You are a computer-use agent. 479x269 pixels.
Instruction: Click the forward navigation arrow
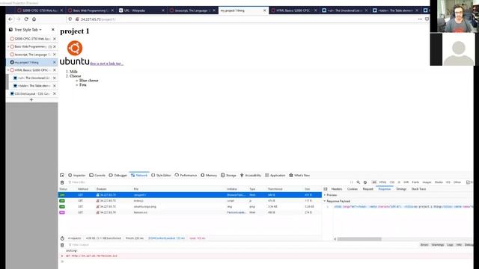pos(18,19)
